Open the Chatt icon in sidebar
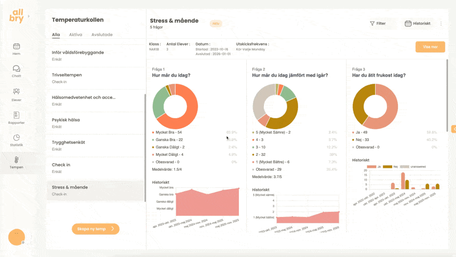Image resolution: width=456 pixels, height=257 pixels. (x=17, y=71)
